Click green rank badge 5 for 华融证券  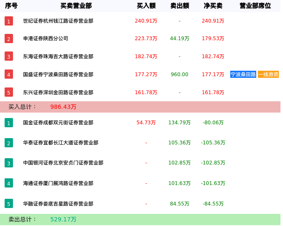[9, 204]
